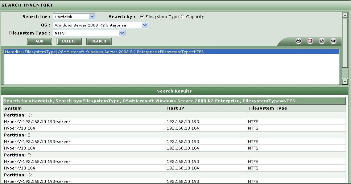Export results to CSV
This screenshot has height=184, width=351.
[333, 41]
